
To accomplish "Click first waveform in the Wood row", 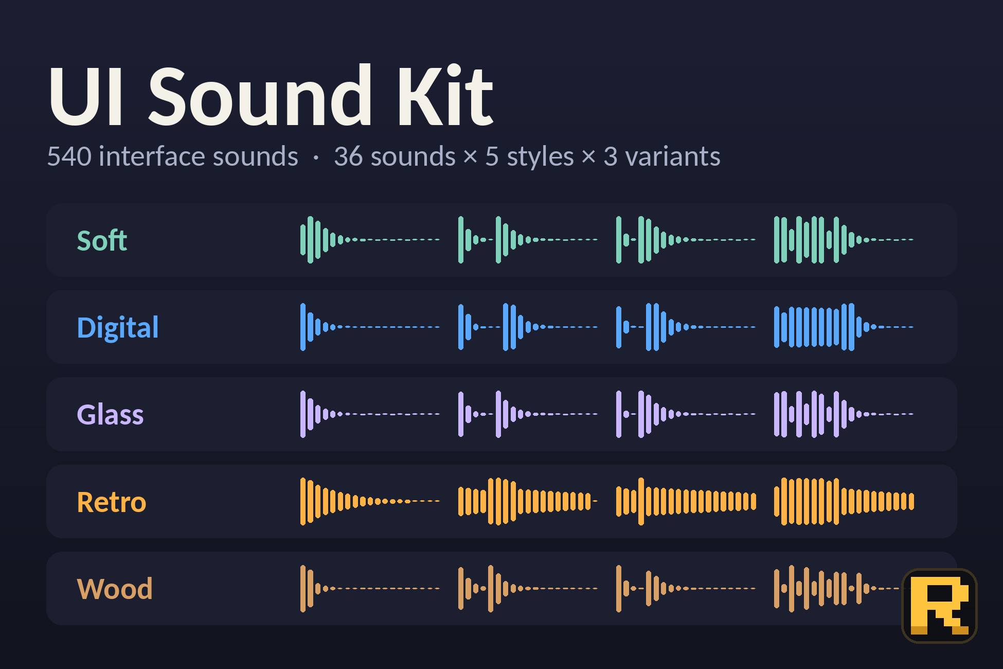I will coord(370,589).
